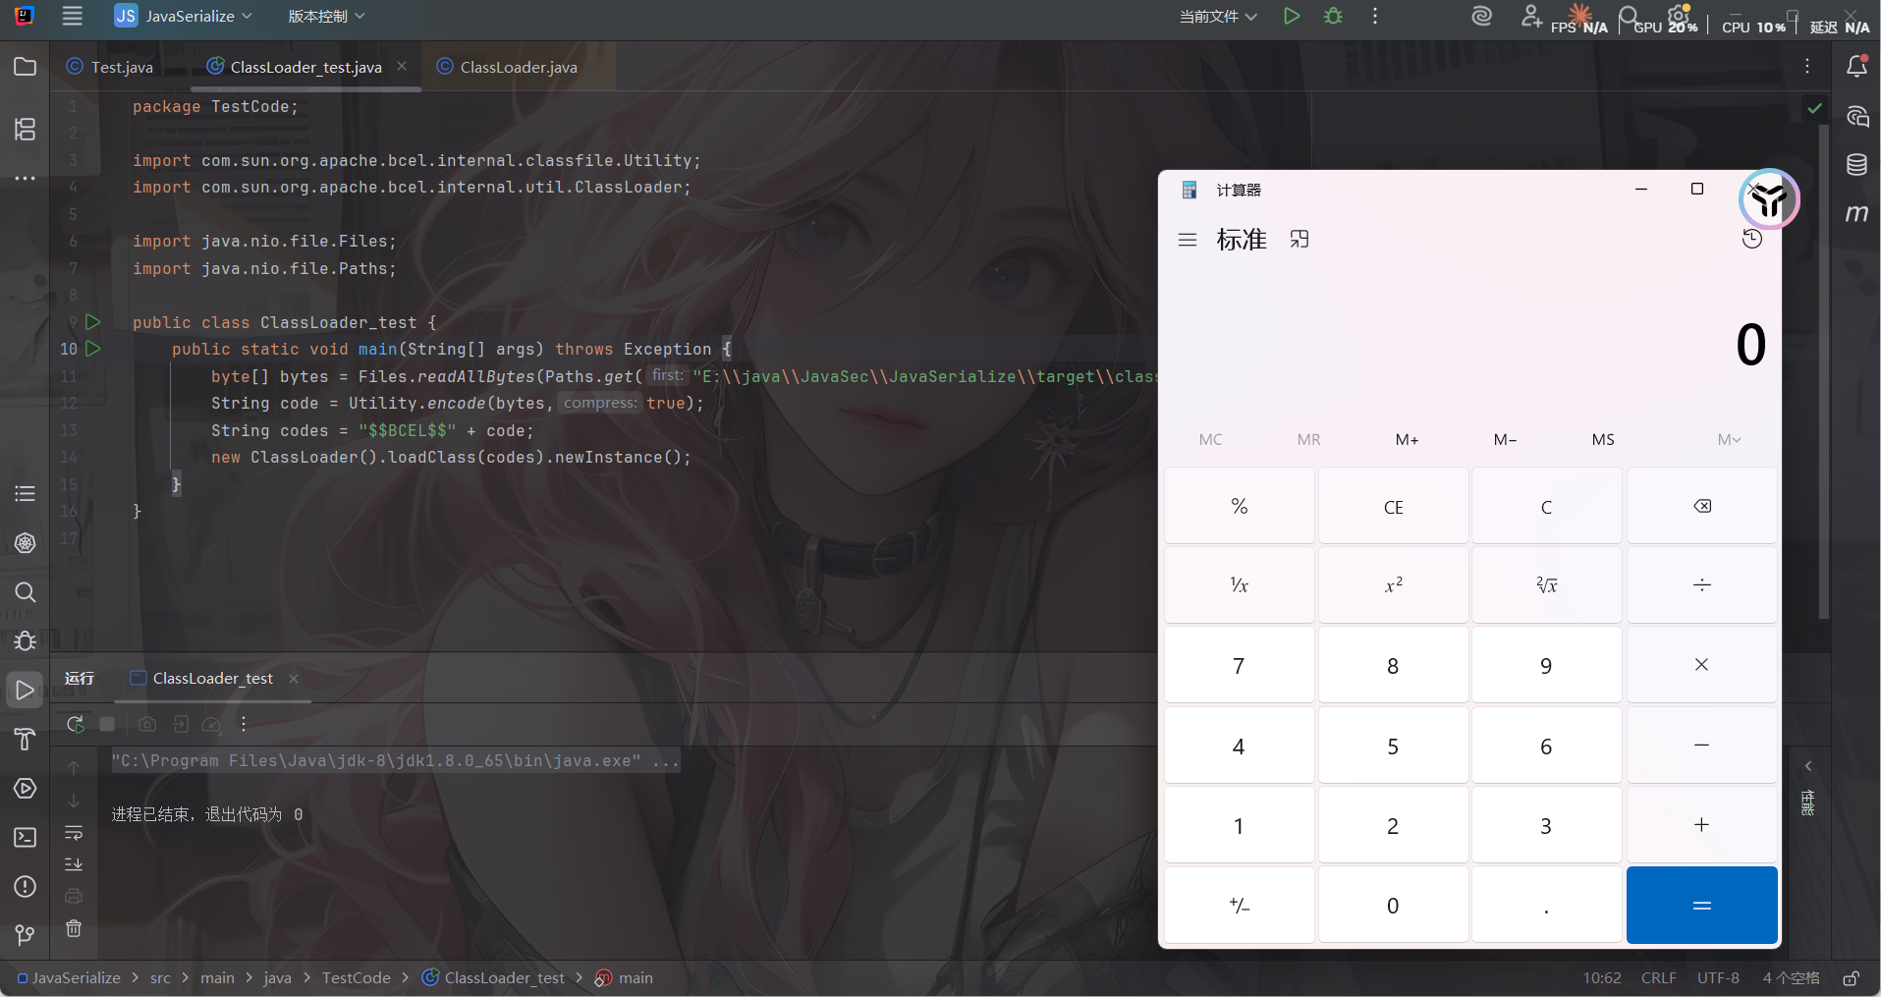Expand the 版本控制 dropdown

326,16
